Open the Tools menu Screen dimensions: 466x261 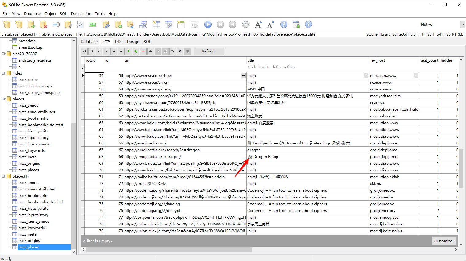tap(100, 14)
